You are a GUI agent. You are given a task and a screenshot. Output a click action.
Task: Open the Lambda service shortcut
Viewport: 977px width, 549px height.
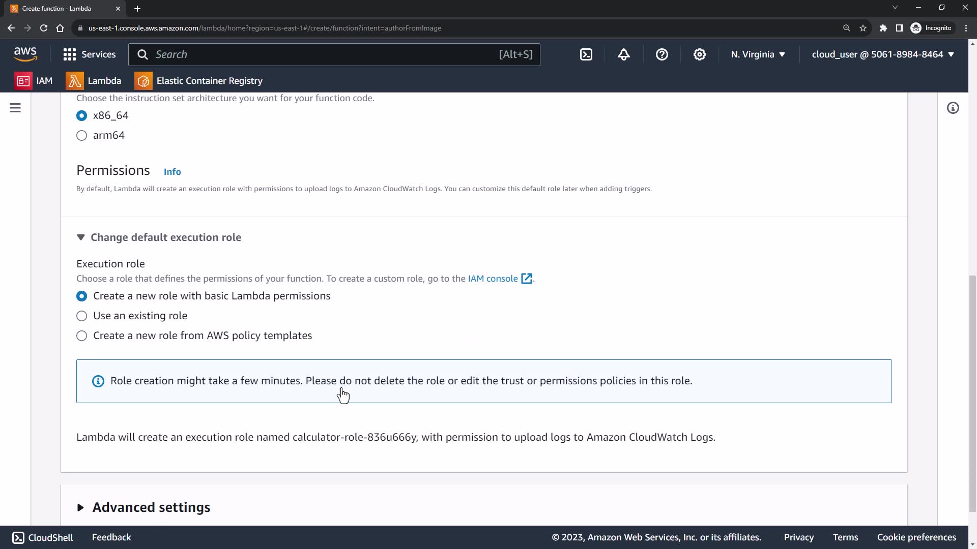click(94, 81)
